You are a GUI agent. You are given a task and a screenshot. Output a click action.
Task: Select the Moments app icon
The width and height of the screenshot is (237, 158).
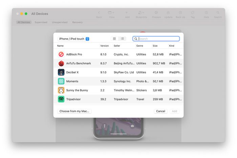coord(61,81)
